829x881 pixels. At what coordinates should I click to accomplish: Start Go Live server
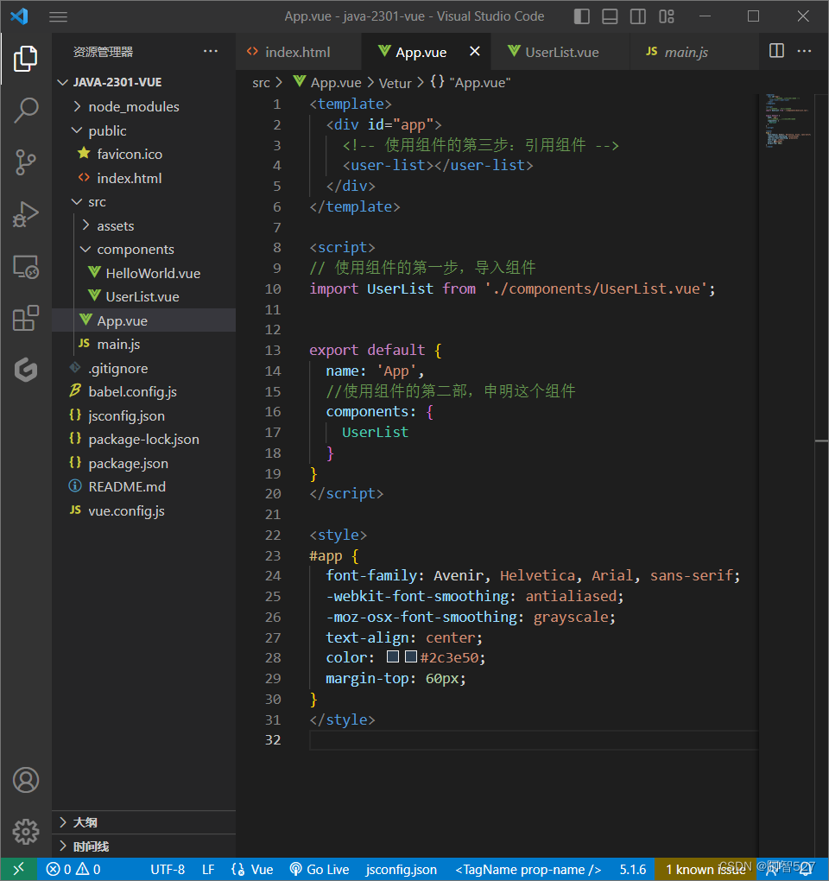[x=319, y=869]
